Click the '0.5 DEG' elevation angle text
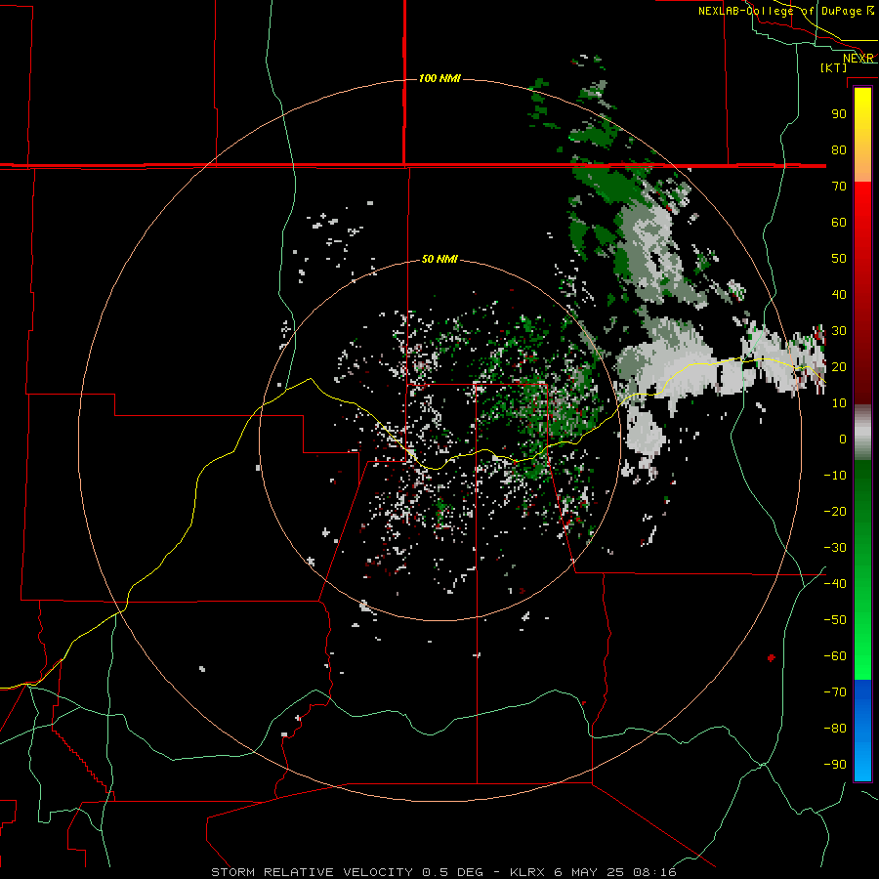This screenshot has width=879, height=879. 452,872
